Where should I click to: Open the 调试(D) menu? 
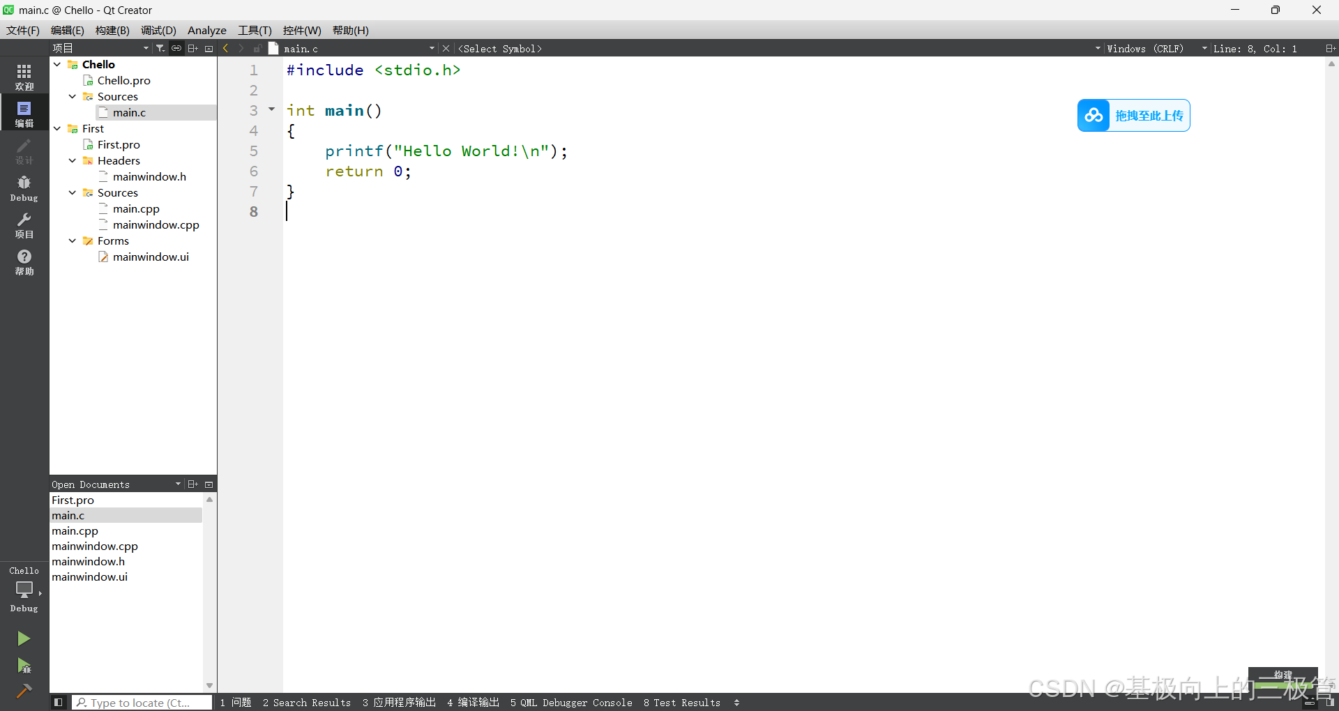[158, 30]
